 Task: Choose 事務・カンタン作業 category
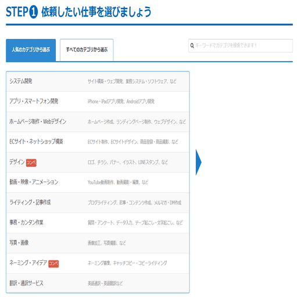(x=98, y=223)
